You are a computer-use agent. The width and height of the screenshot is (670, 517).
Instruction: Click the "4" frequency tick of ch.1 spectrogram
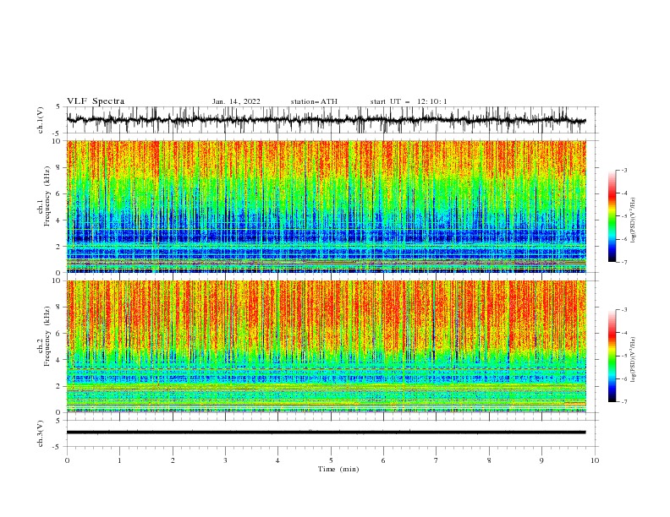point(59,220)
